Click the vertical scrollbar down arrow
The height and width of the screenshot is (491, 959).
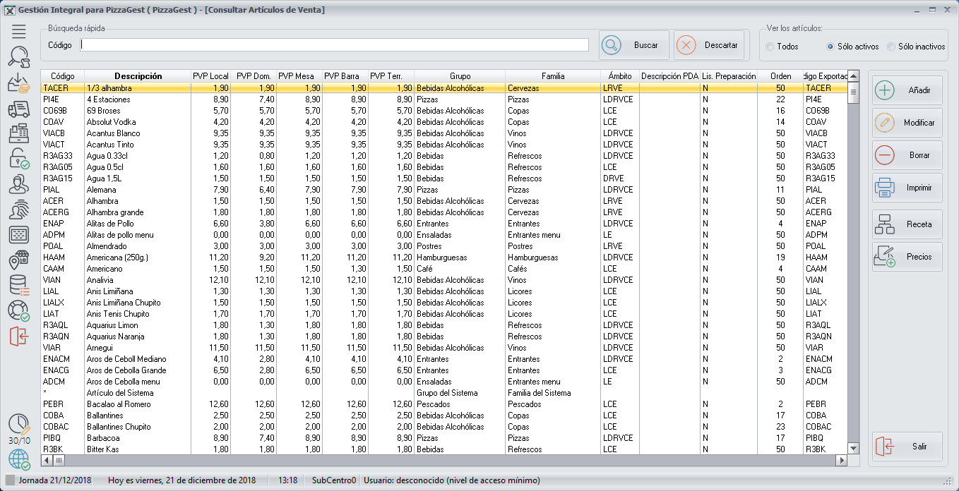tap(853, 448)
